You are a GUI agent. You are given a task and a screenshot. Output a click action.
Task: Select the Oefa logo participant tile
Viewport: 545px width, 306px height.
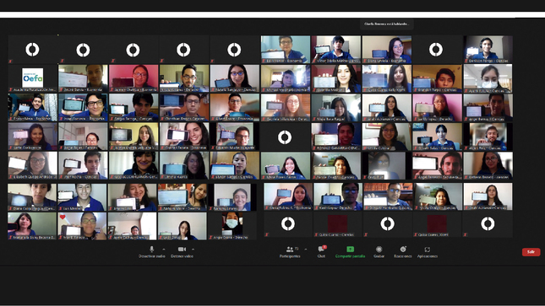pyautogui.click(x=32, y=78)
